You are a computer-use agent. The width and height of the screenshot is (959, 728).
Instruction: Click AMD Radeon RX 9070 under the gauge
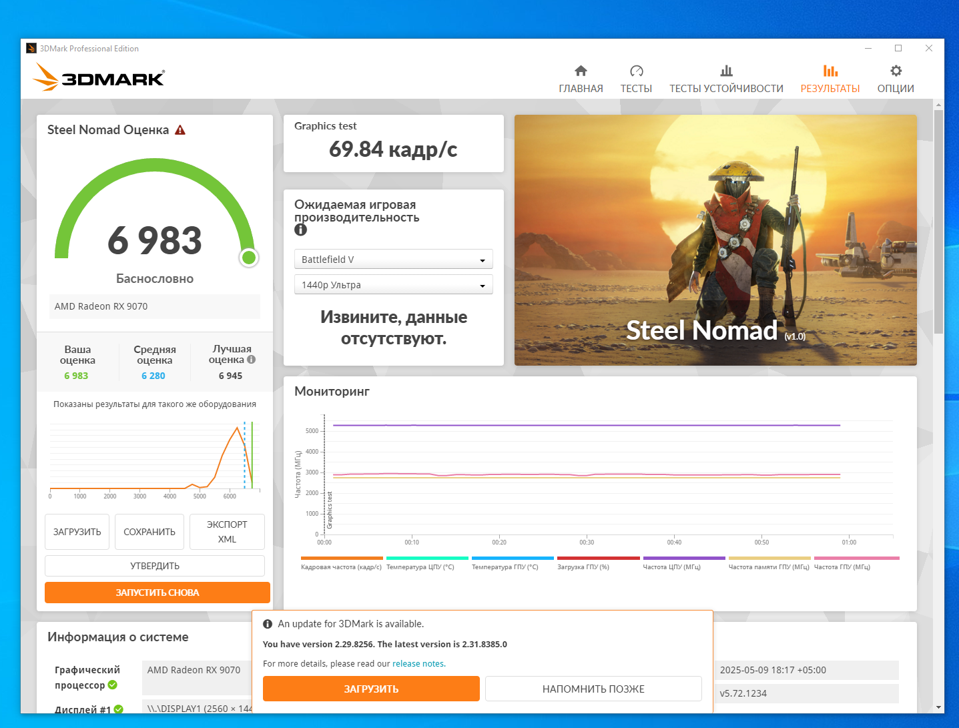click(x=155, y=306)
